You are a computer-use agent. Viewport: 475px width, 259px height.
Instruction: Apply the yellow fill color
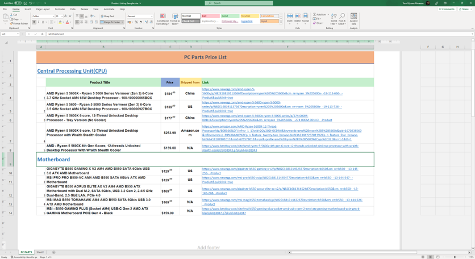60,22
